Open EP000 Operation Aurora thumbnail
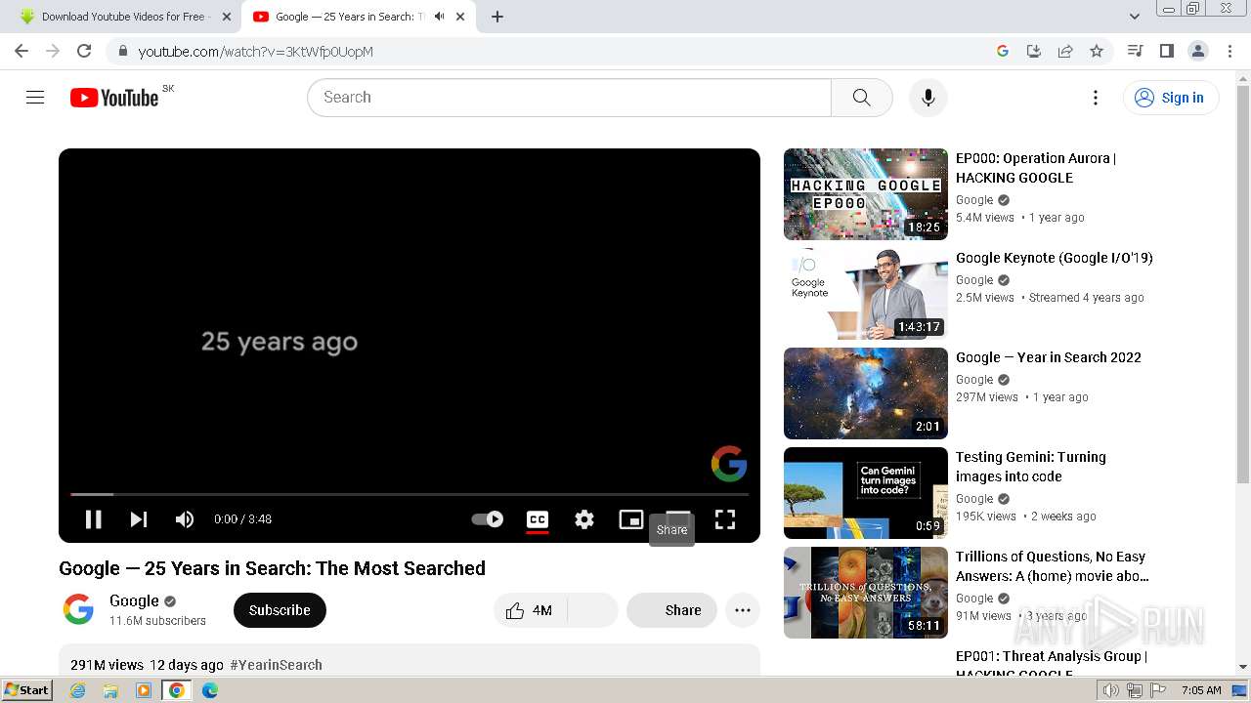 (866, 194)
